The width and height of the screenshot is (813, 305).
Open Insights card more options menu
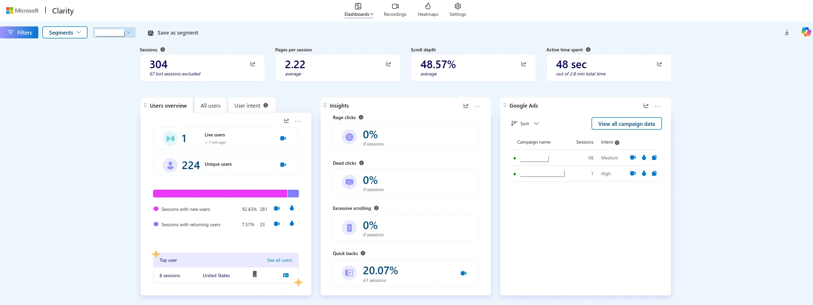tap(477, 106)
